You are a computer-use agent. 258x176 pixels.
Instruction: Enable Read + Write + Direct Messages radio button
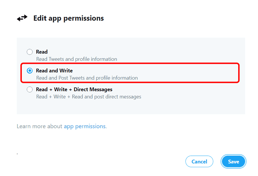pos(29,89)
